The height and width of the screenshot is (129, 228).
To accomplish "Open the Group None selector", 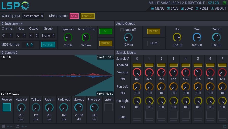I will click(48, 35).
